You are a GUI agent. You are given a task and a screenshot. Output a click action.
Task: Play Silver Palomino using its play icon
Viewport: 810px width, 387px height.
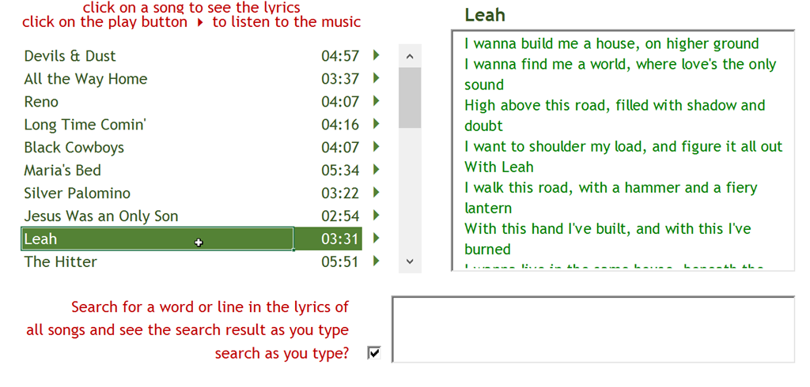click(376, 192)
